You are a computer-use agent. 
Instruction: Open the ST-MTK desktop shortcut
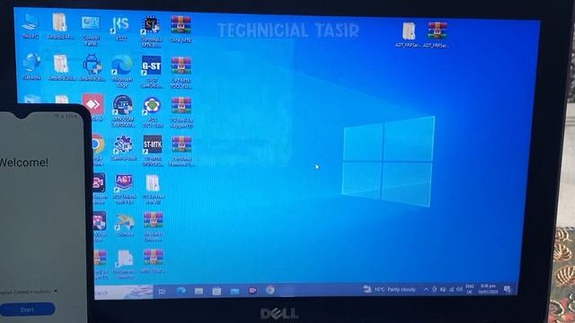click(x=153, y=151)
